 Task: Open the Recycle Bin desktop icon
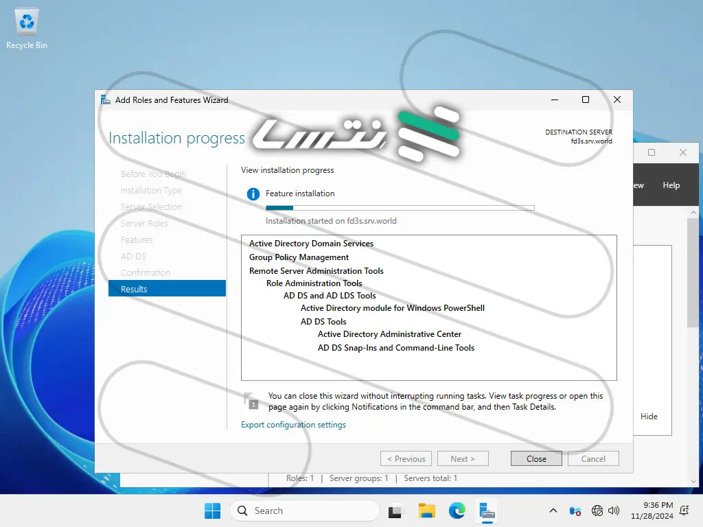coord(27,29)
